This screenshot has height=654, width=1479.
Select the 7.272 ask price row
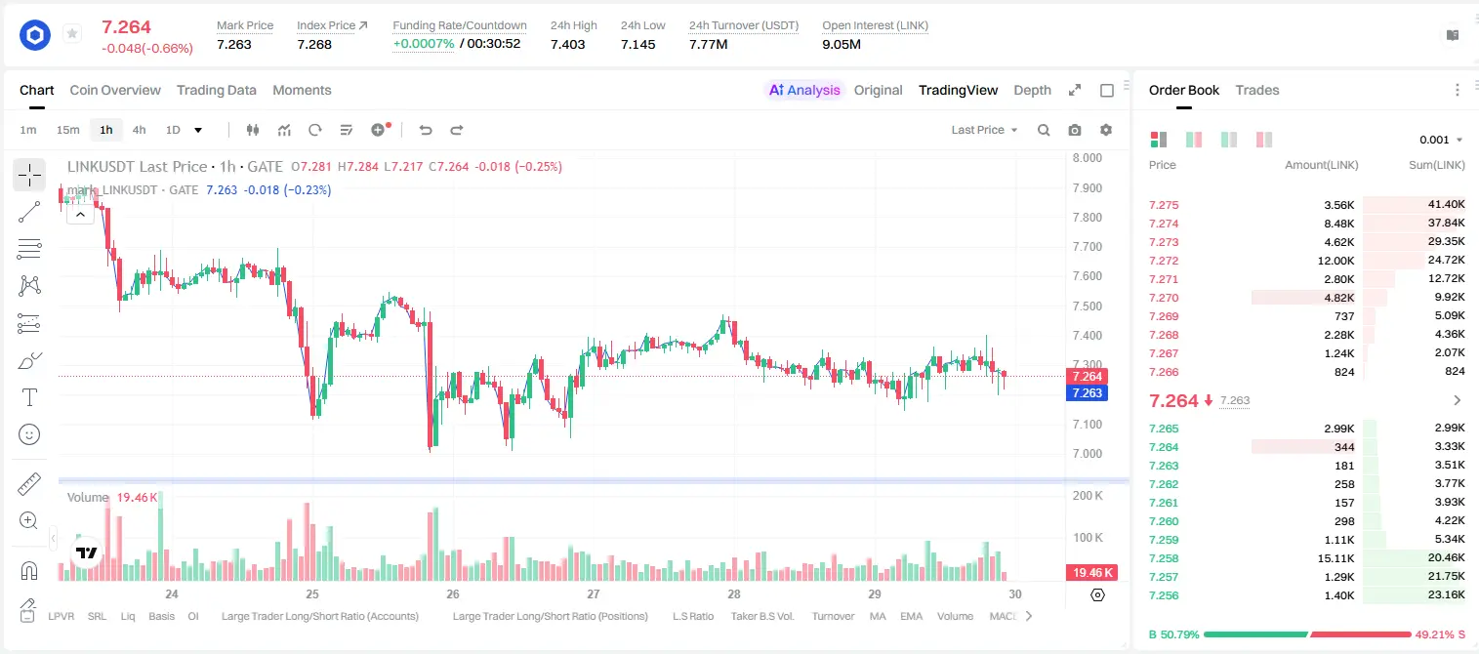pos(1306,261)
